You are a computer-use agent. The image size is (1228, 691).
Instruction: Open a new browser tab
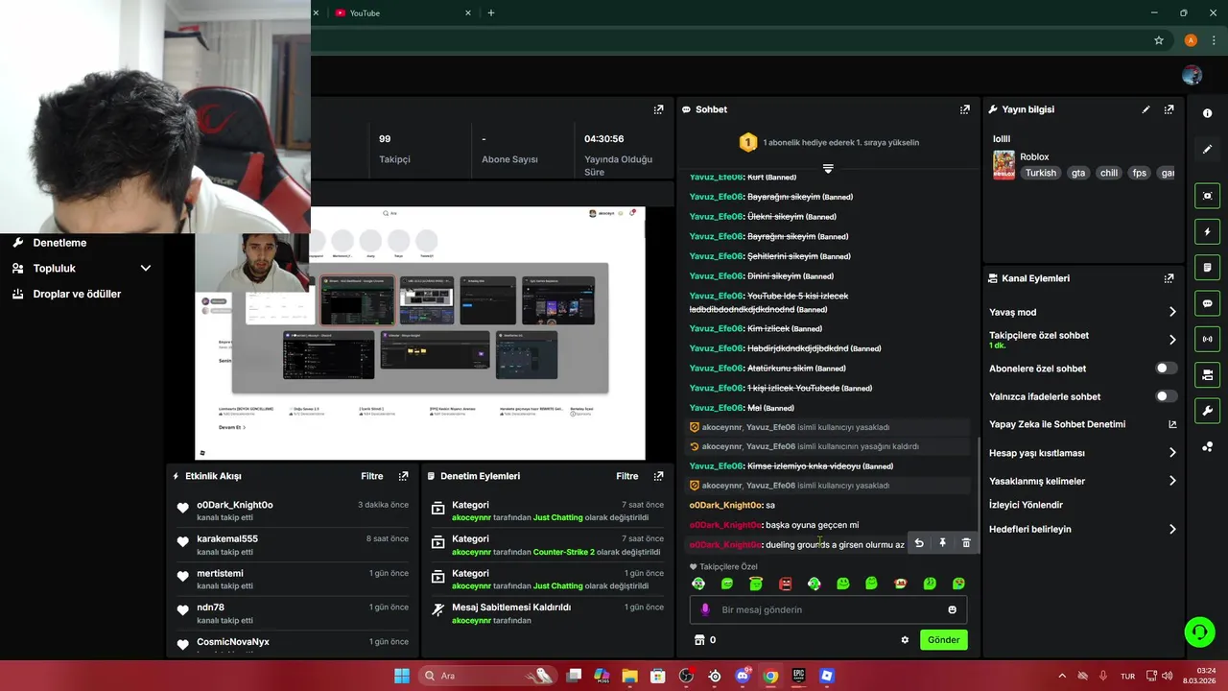(x=491, y=13)
